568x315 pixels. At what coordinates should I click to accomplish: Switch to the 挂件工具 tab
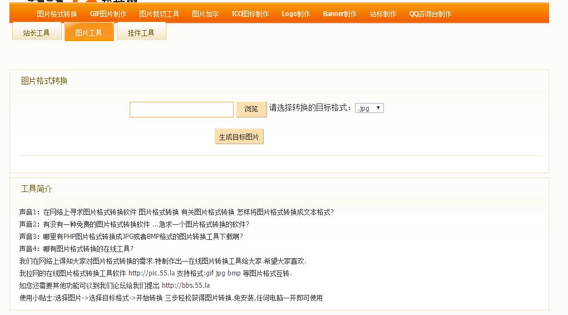tap(141, 32)
